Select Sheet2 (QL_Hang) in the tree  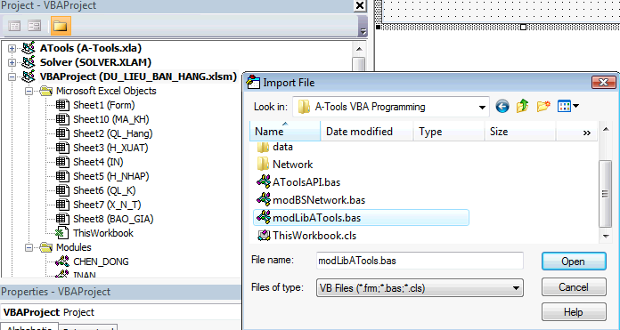click(x=113, y=133)
